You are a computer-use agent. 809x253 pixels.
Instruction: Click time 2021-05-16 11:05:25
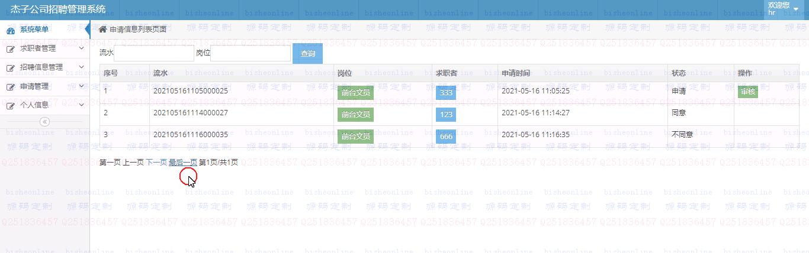535,91
